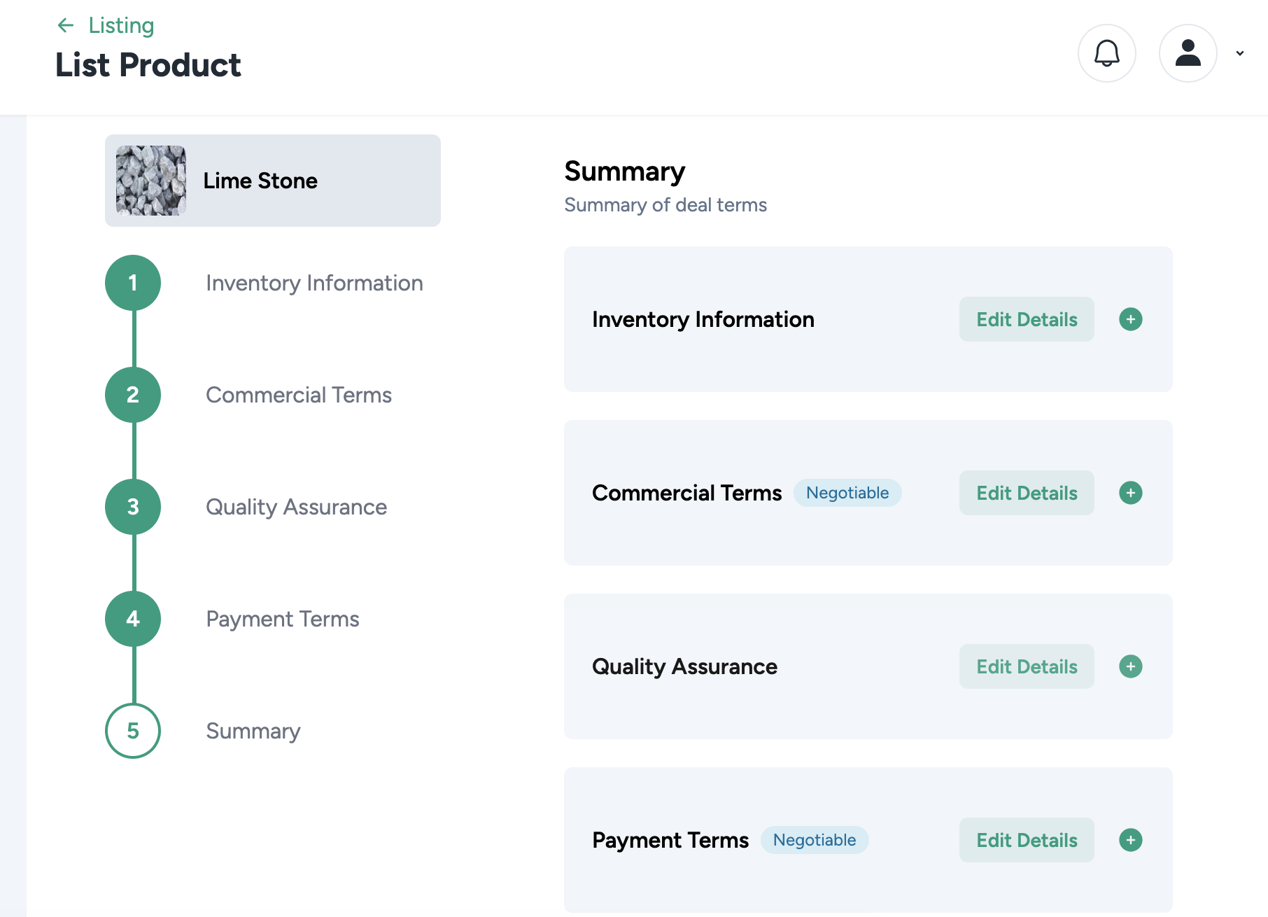Screen dimensions: 1268x917
Task: Select step 2 circle in stepper
Action: [133, 395]
